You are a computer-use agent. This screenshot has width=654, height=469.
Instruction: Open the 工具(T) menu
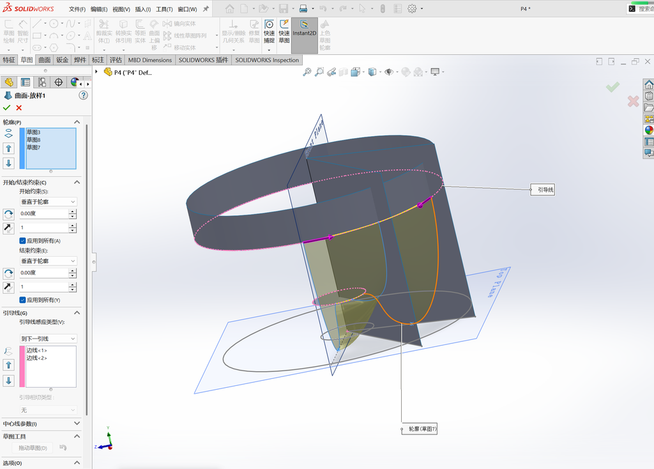tap(164, 9)
